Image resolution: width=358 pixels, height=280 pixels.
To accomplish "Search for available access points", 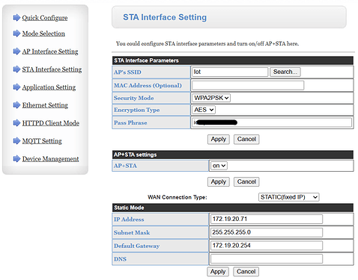I will coord(285,72).
